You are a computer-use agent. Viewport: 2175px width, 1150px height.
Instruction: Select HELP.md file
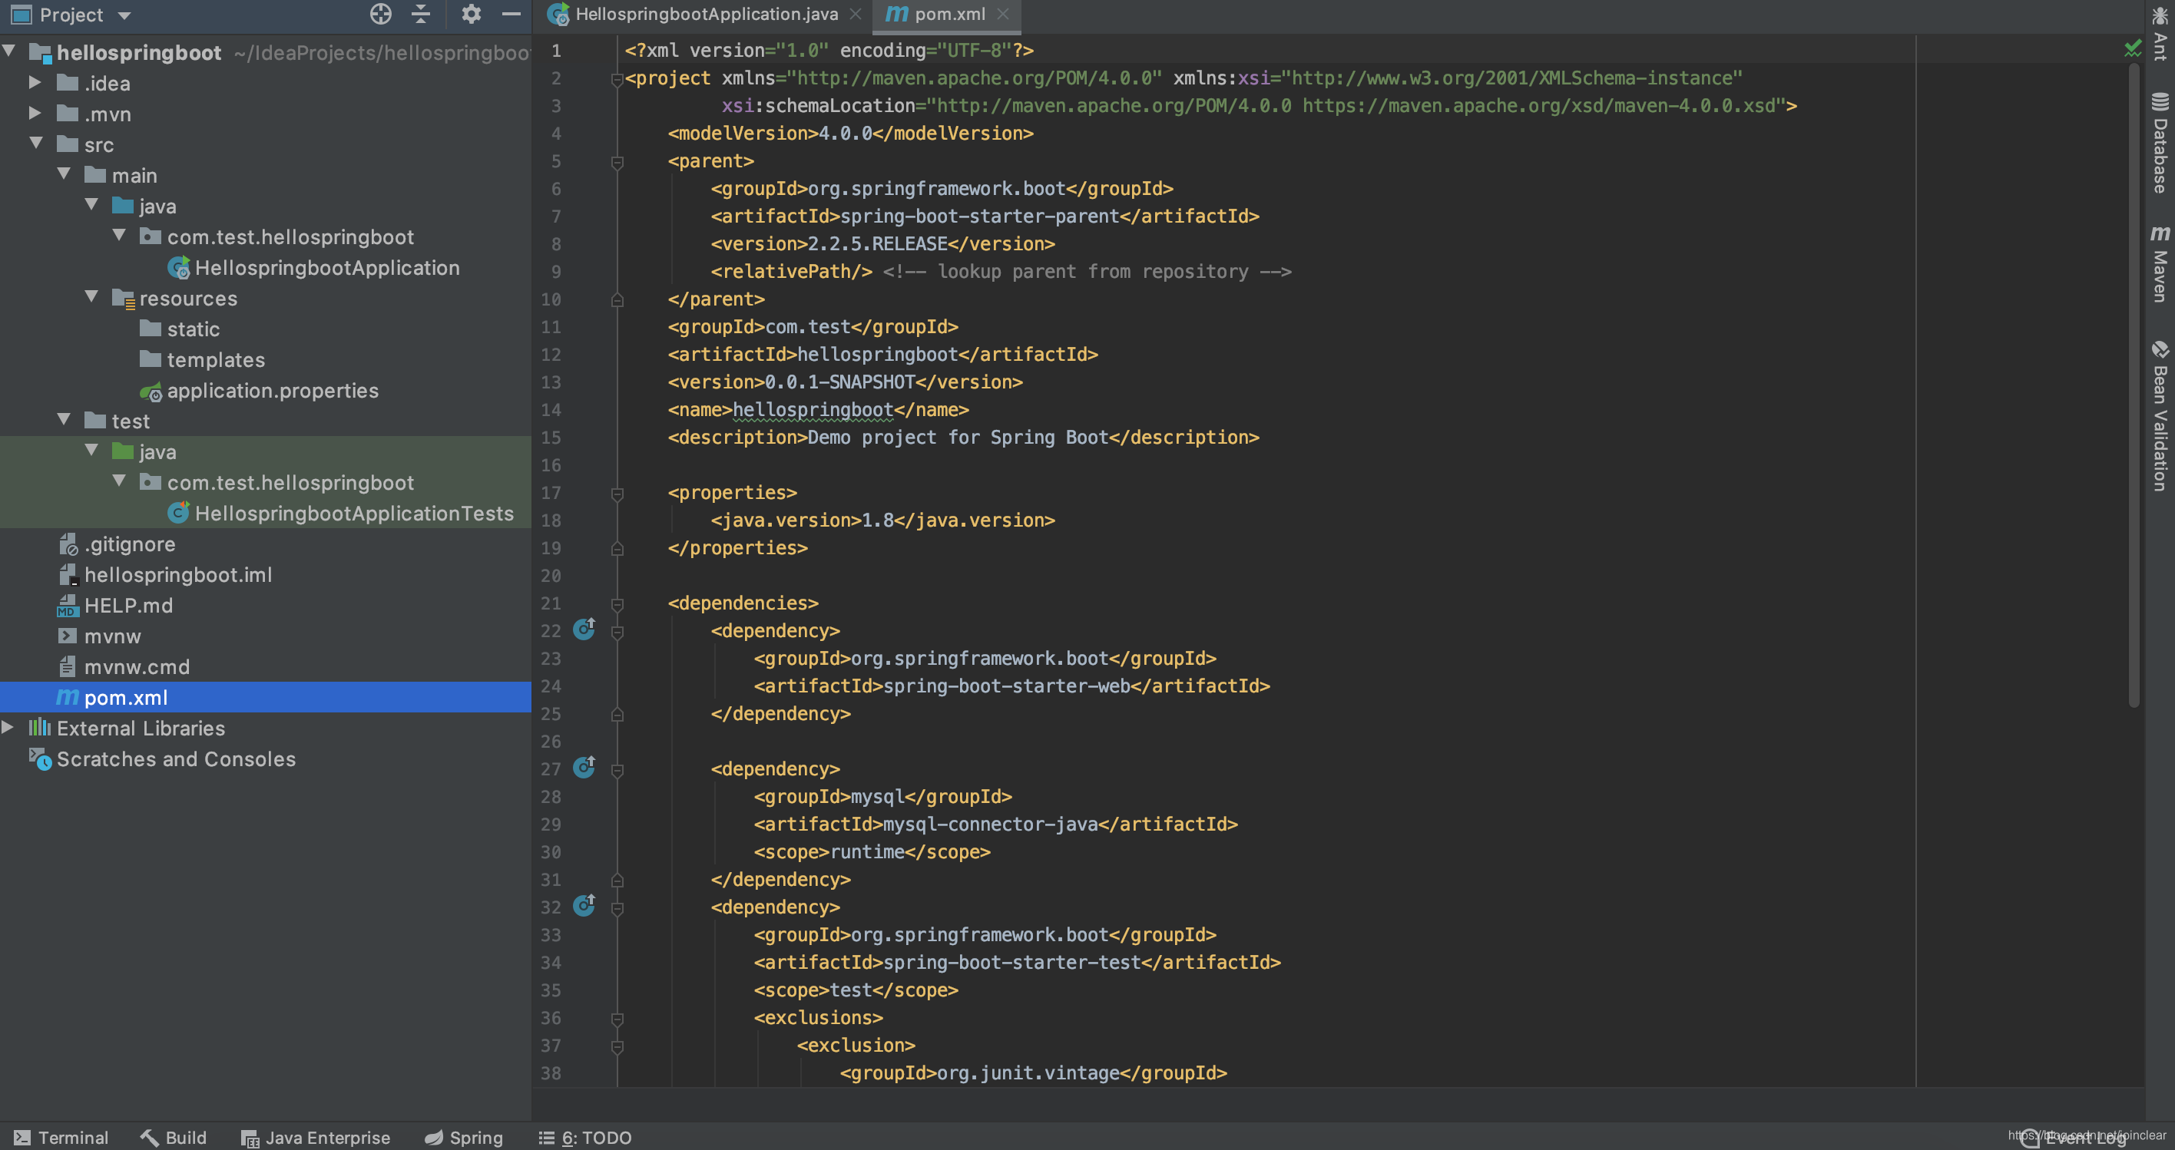(127, 605)
